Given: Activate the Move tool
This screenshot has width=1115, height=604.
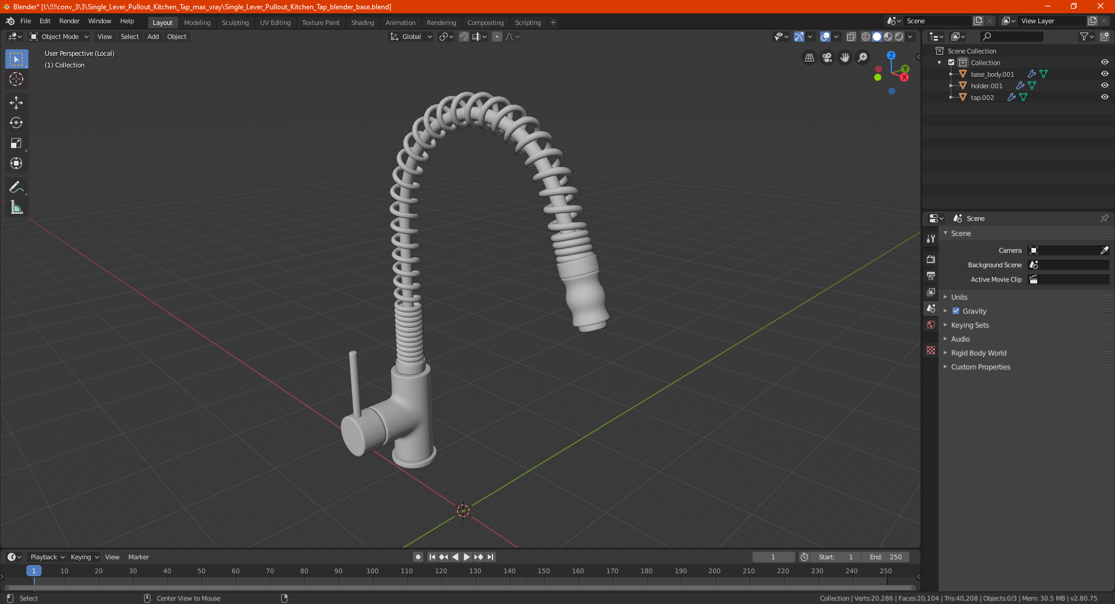Looking at the screenshot, I should point(16,103).
